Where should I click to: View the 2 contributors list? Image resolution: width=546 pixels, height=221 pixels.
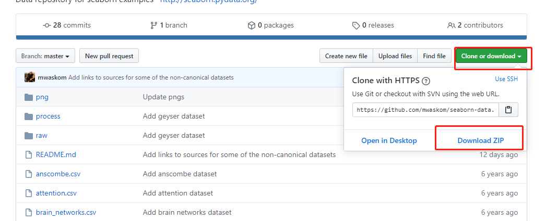pos(475,25)
